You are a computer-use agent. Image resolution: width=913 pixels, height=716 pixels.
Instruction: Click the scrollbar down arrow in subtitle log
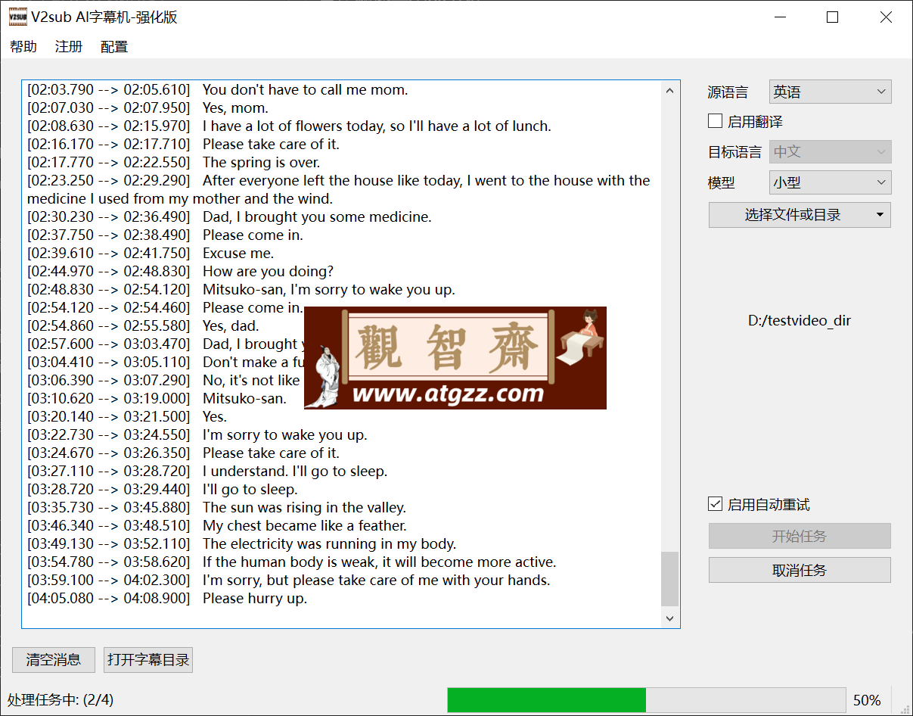669,618
